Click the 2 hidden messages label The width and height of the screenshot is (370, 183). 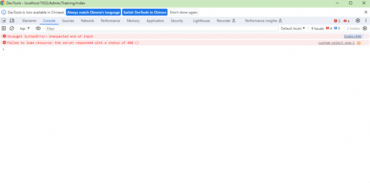(353, 28)
